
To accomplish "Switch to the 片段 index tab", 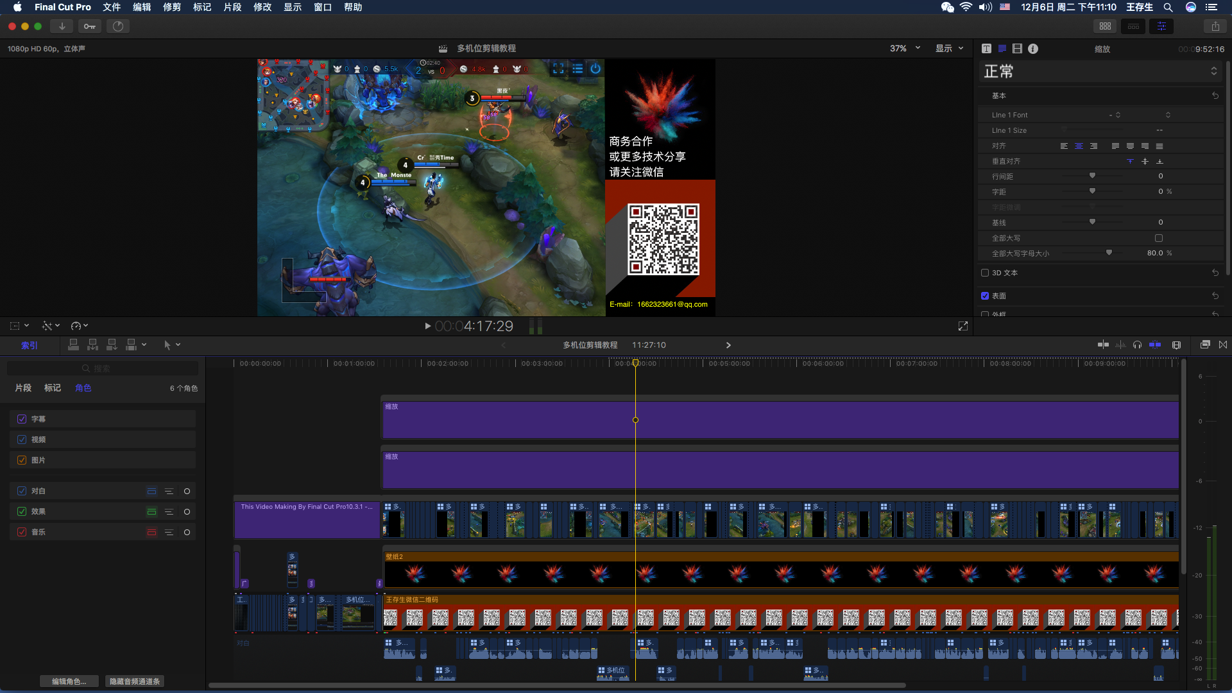I will coord(23,388).
